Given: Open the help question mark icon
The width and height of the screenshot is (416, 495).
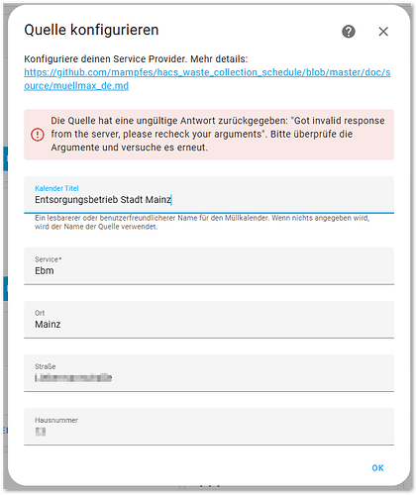Looking at the screenshot, I should click(x=349, y=32).
